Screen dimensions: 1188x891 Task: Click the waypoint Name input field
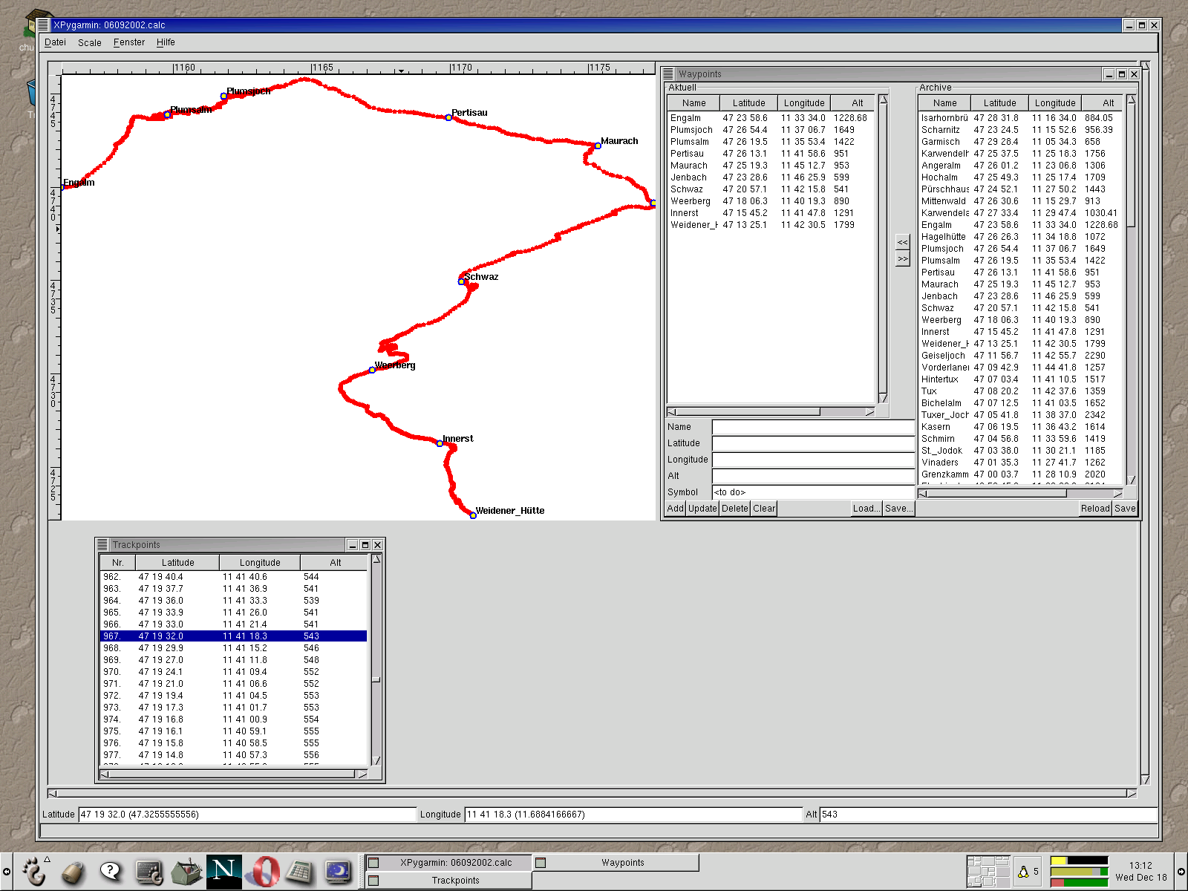(x=812, y=427)
